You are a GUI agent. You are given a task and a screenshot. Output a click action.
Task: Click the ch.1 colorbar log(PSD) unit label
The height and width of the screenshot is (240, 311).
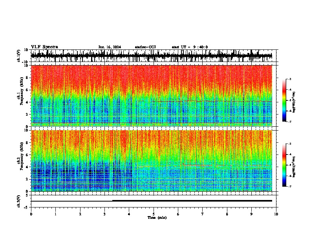click(x=294, y=102)
